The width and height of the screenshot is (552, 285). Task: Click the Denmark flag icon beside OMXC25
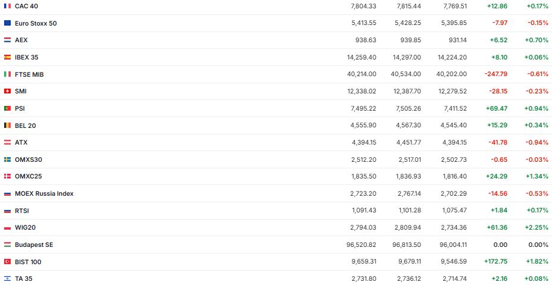7,177
